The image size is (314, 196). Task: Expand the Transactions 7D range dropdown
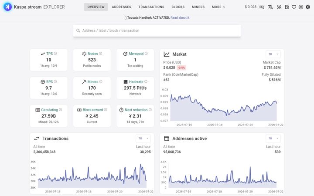click(x=143, y=139)
